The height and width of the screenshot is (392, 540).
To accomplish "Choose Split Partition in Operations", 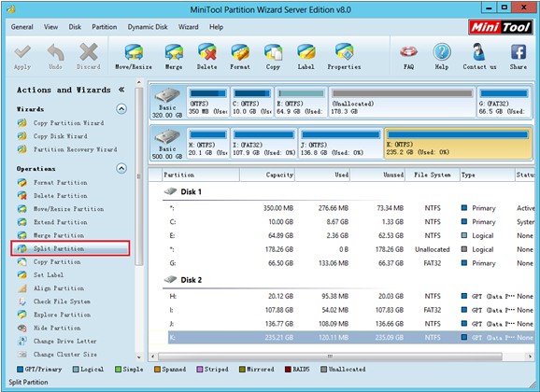I will 70,248.
